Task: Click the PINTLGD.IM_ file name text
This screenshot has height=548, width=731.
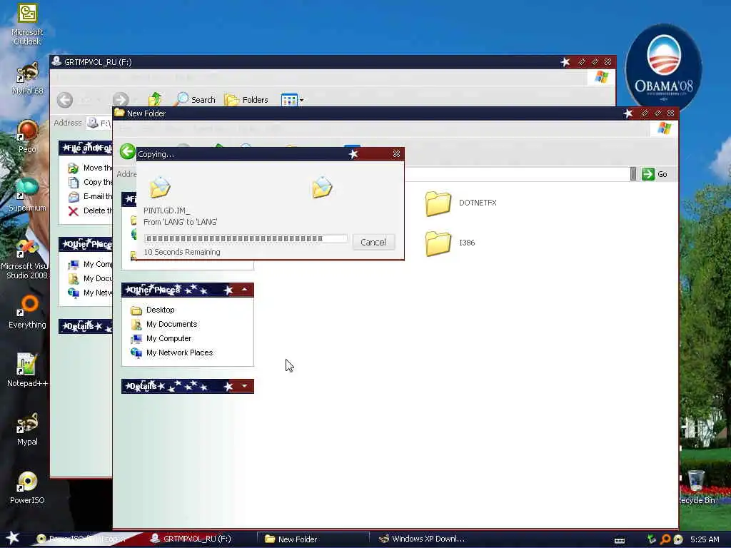Action: pyautogui.click(x=166, y=210)
